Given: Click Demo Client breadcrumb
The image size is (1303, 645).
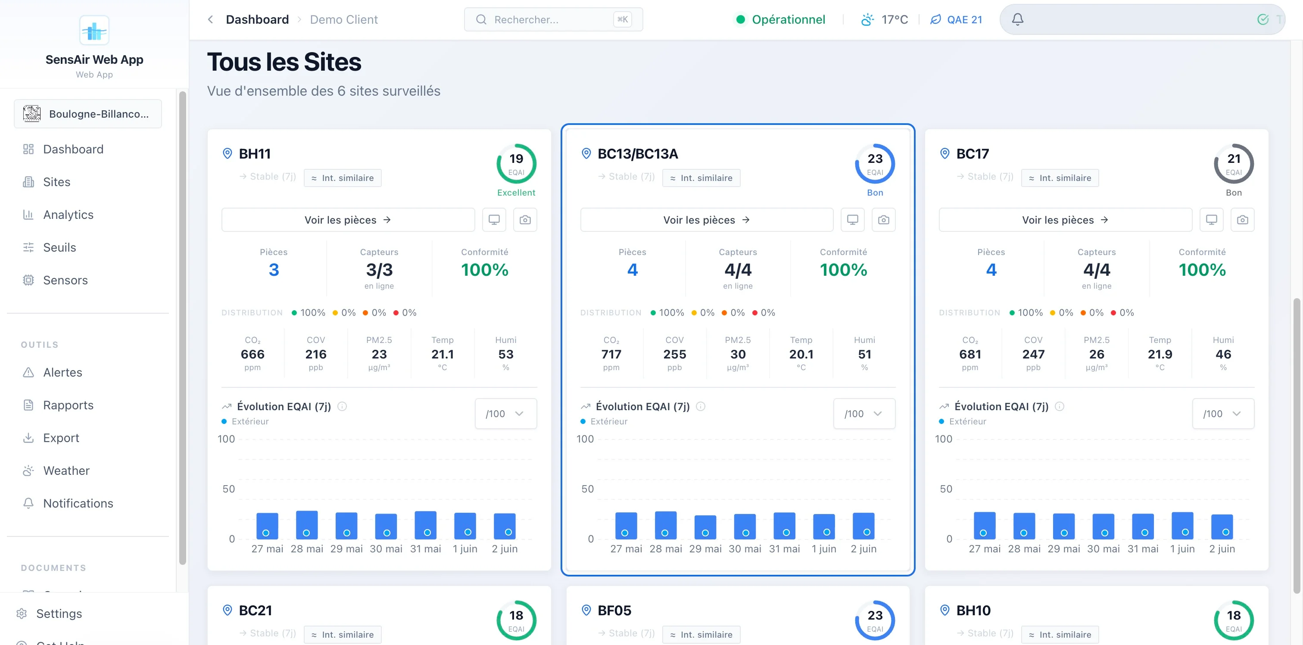Looking at the screenshot, I should [343, 19].
